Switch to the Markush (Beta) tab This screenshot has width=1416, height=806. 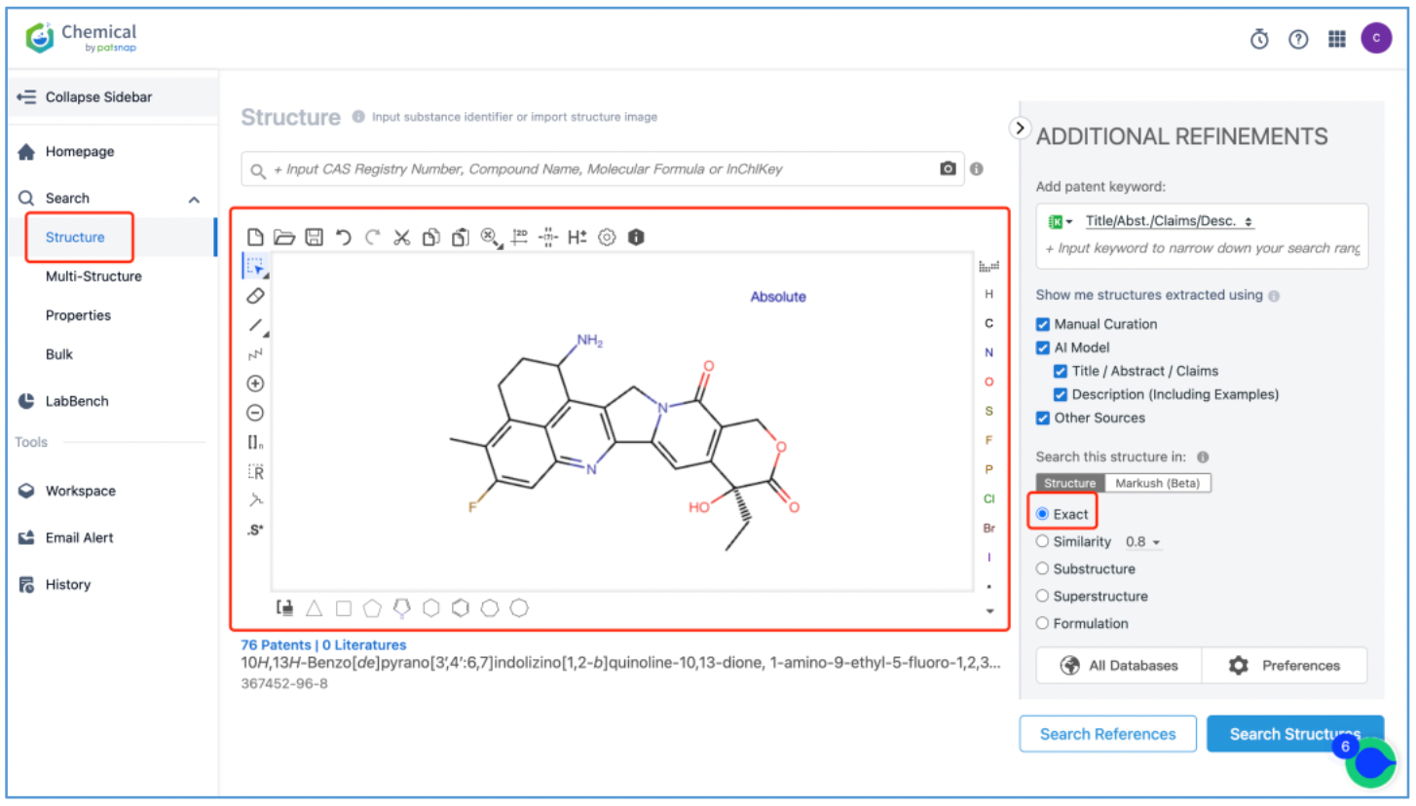[x=1158, y=484]
